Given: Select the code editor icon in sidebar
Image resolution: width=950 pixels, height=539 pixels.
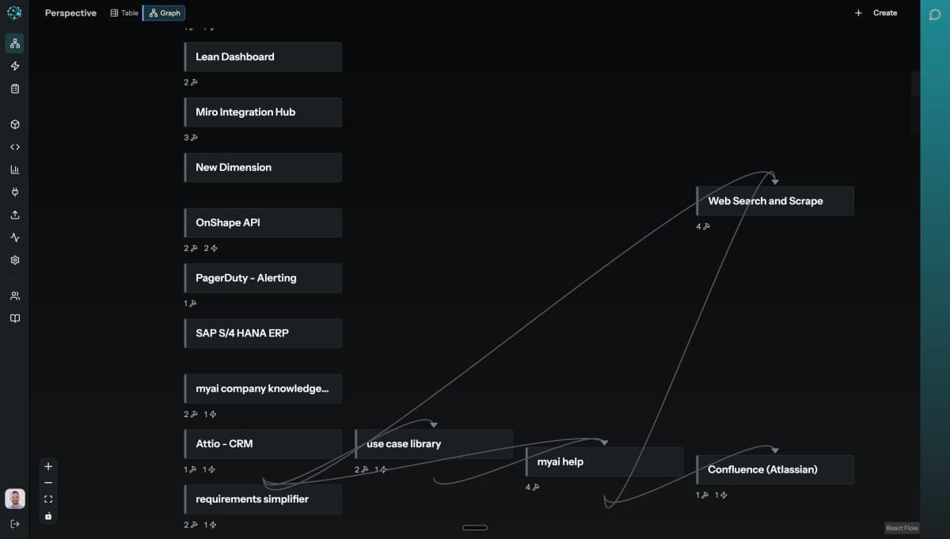Looking at the screenshot, I should 14,146.
